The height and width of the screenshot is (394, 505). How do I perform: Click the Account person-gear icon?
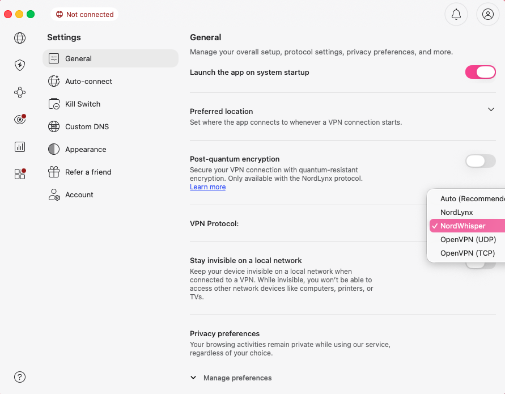pos(54,194)
